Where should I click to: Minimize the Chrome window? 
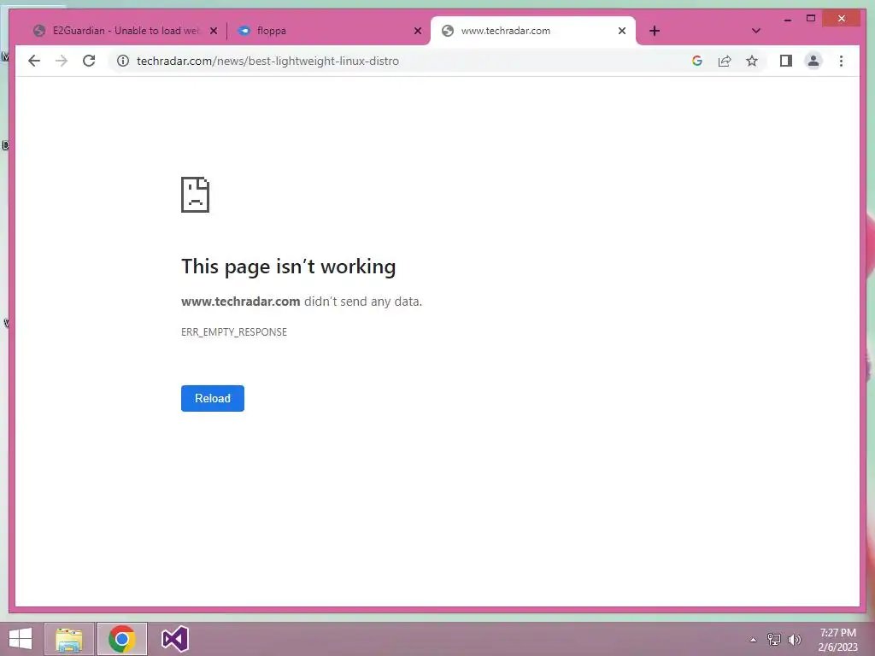click(x=787, y=19)
